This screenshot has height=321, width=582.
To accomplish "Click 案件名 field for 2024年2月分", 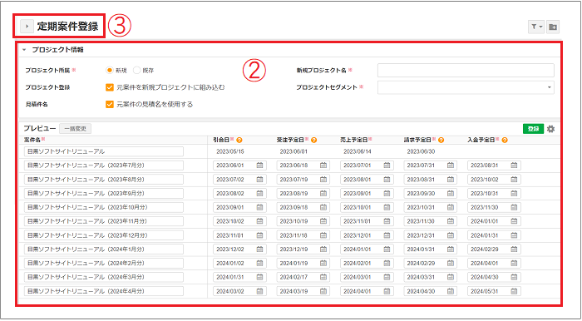I will tap(104, 263).
